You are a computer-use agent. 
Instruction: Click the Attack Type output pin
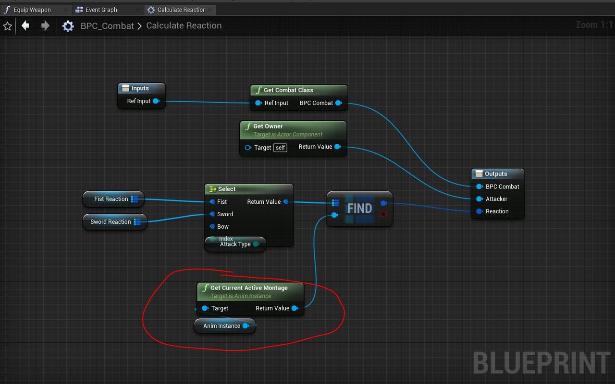coord(256,244)
